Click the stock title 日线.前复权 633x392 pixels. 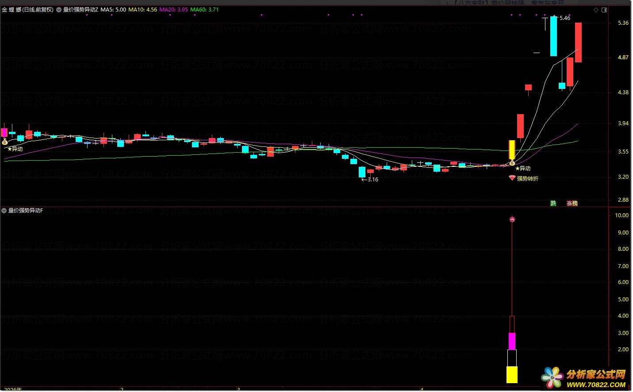(x=38, y=10)
